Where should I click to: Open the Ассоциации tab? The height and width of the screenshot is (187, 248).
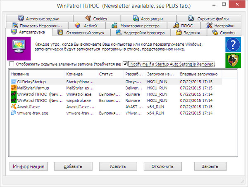148,19
